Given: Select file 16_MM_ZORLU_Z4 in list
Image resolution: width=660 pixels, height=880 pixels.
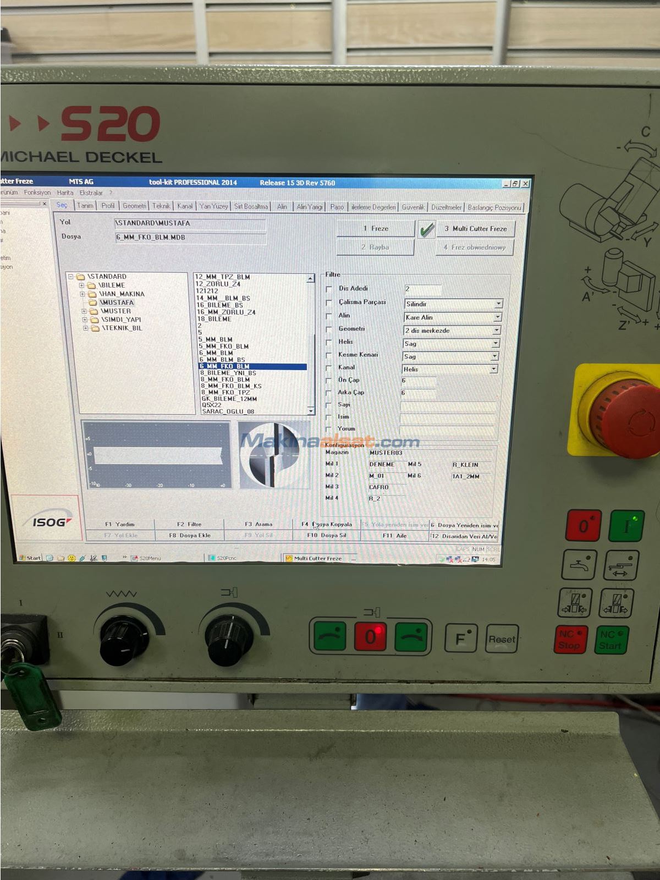Looking at the screenshot, I should click(226, 312).
